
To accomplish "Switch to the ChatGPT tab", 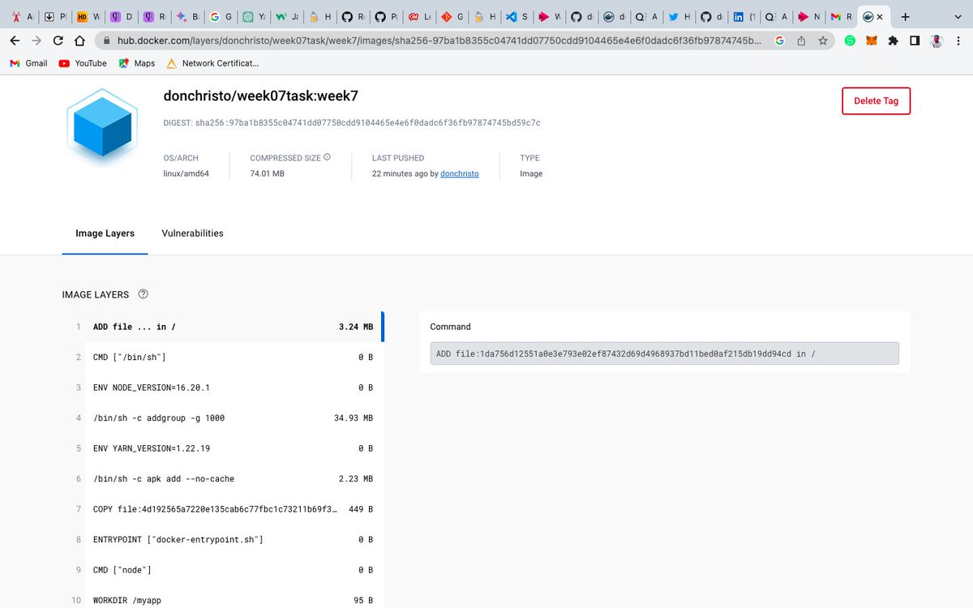I will click(254, 16).
